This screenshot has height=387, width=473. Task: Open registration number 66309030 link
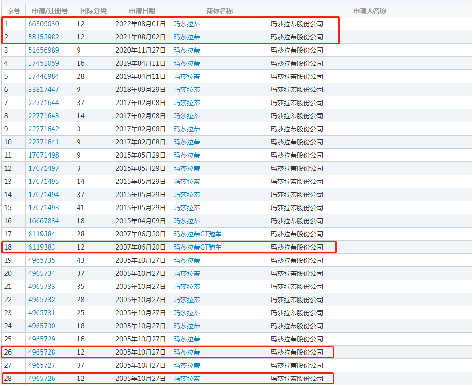point(44,24)
